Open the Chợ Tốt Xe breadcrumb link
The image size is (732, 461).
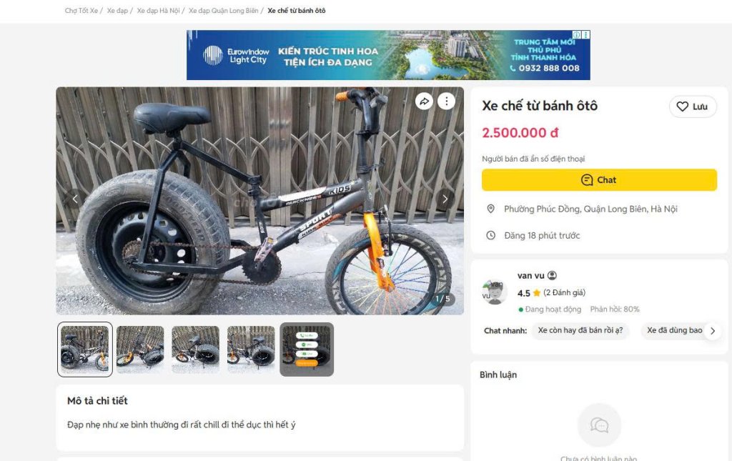tap(81, 10)
